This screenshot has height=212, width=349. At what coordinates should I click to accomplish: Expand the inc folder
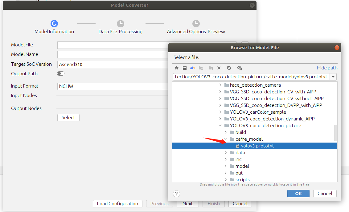tap(226, 159)
